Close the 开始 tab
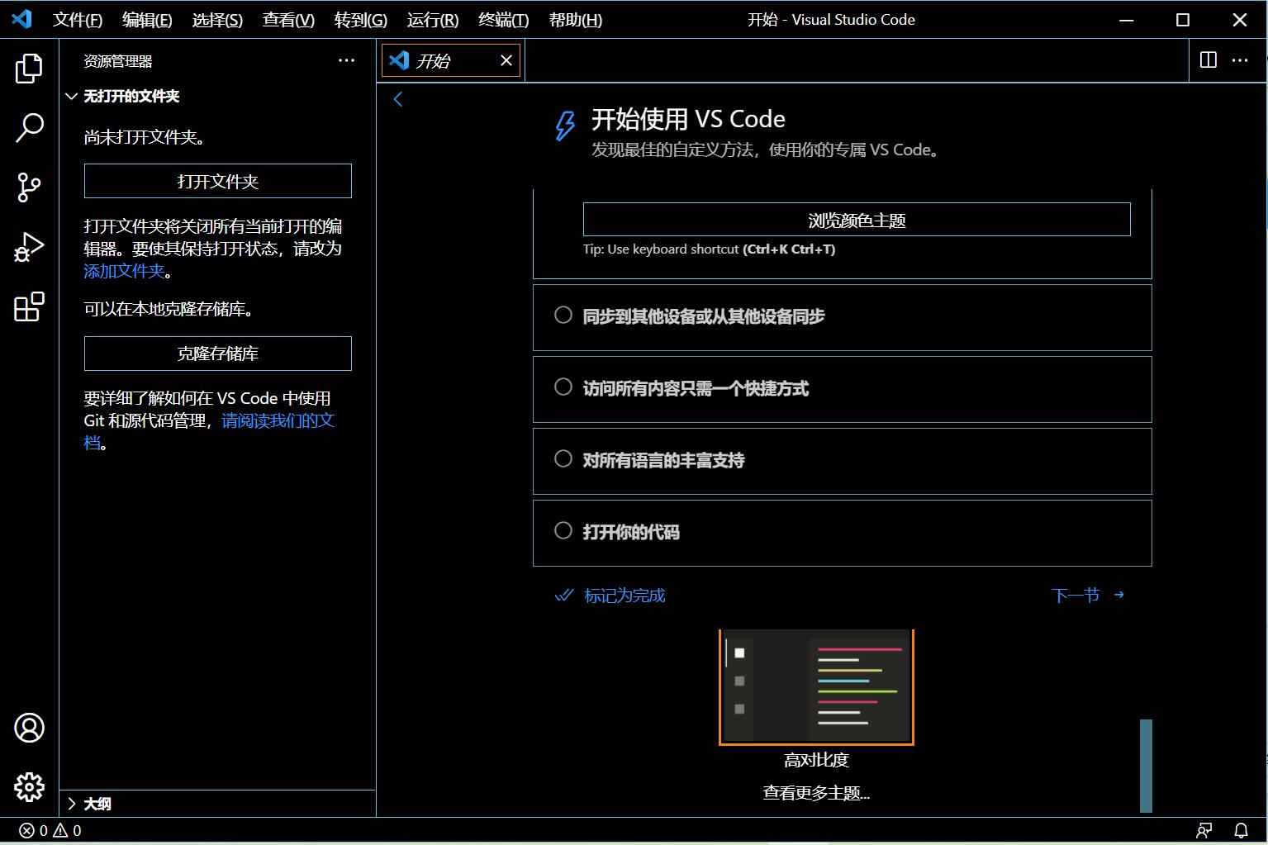Screen dimensions: 1268x845 click(x=506, y=60)
